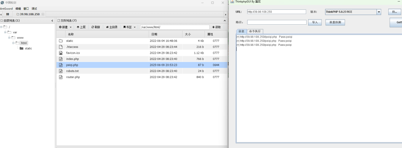Collapse the html tree node
The image size is (402, 148).
point(13,43)
